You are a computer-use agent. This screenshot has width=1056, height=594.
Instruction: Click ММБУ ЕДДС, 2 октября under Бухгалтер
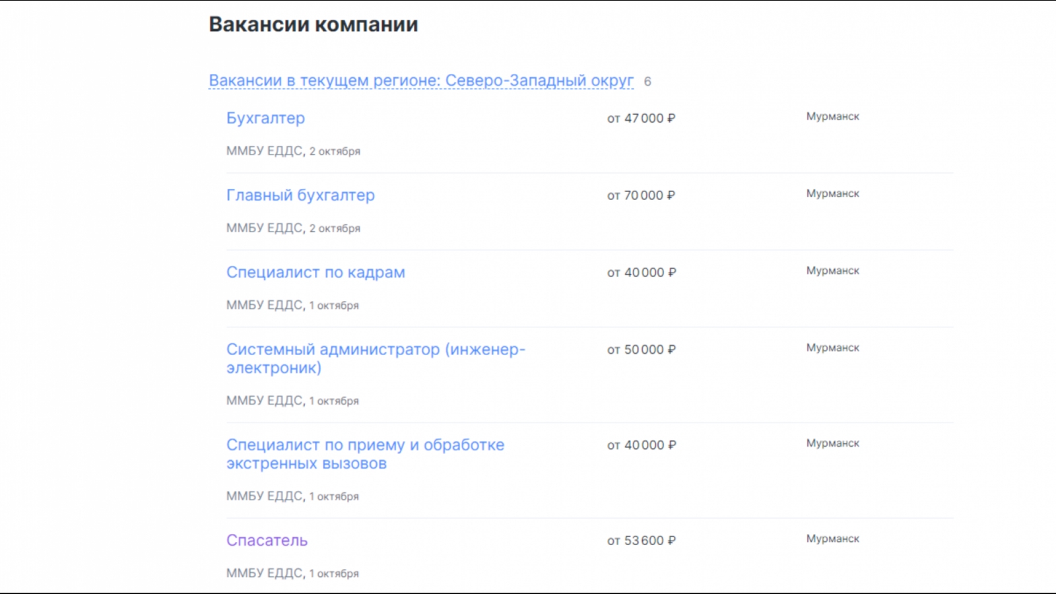coord(293,151)
